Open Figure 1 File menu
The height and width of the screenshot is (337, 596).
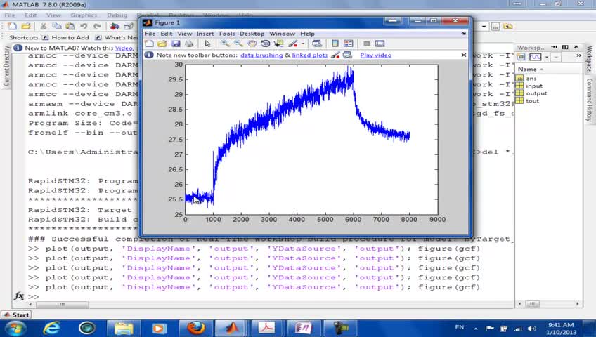(150, 34)
